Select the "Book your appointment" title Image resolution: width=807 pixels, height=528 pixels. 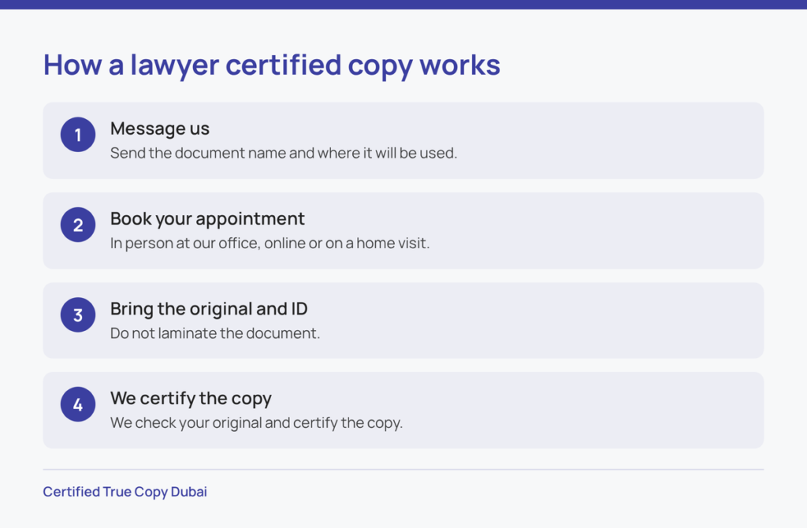tap(207, 219)
